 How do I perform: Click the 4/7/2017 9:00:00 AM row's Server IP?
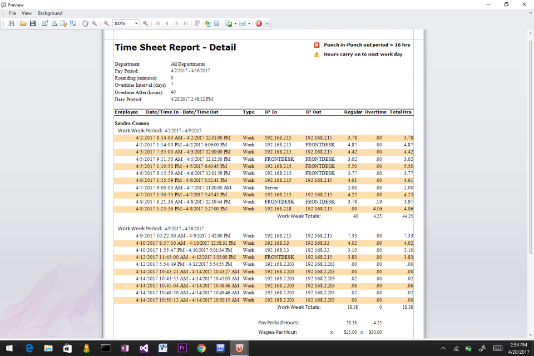point(271,187)
